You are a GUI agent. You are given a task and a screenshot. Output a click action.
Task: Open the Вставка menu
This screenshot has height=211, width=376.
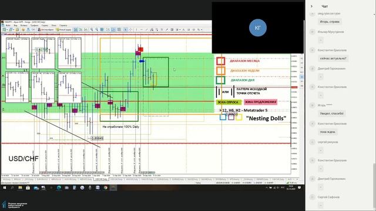click(x=23, y=25)
